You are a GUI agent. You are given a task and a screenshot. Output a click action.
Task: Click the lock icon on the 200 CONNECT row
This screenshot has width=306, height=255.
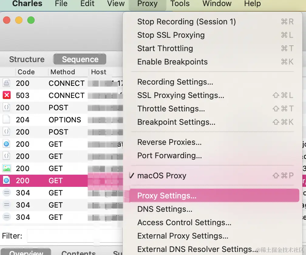coord(6,83)
